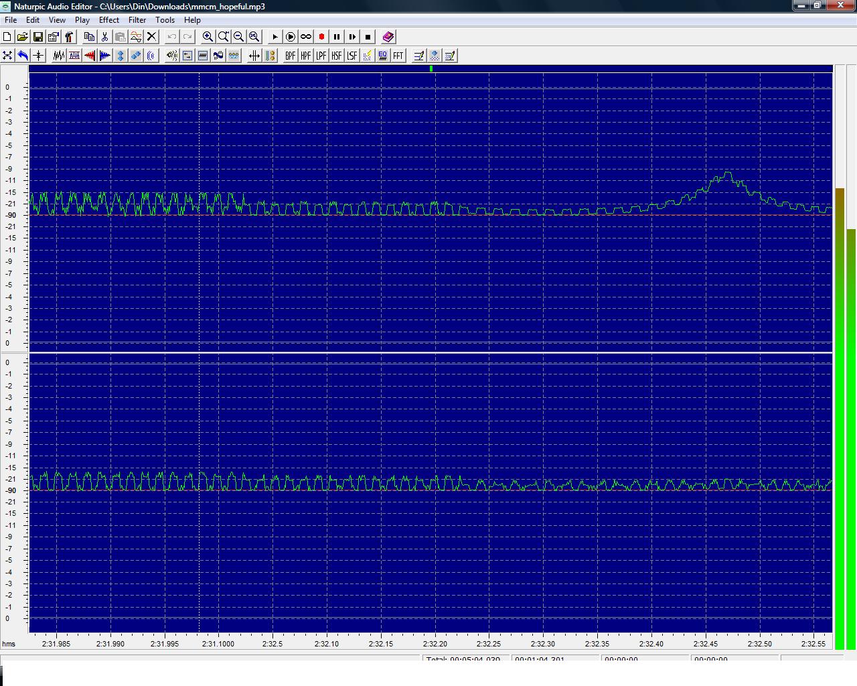This screenshot has width=857, height=686.
Task: Open the Tools menu
Action: [165, 20]
